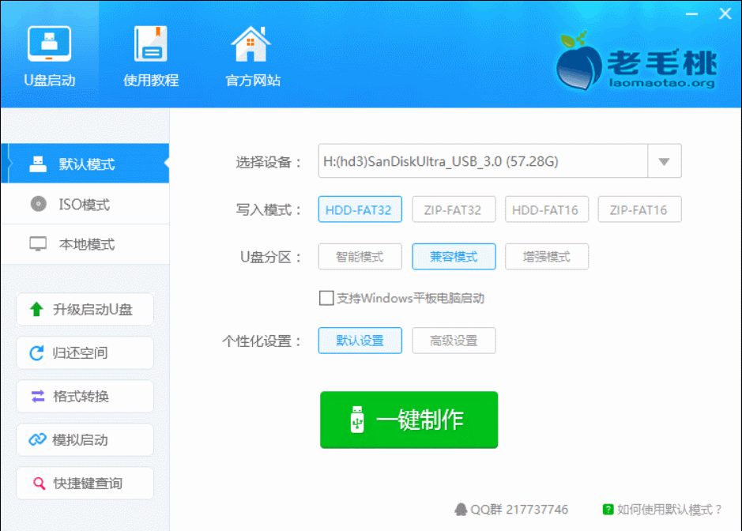742x531 pixels.
Task: Open the 本地模式 tab
Action: 84,244
